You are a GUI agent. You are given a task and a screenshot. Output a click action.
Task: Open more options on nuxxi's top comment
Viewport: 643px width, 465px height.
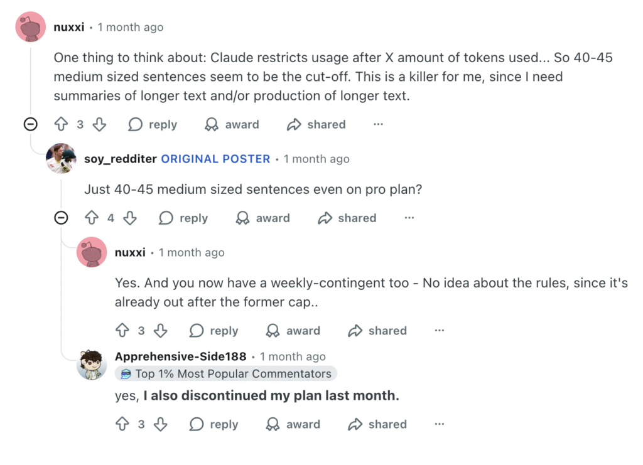pos(378,124)
